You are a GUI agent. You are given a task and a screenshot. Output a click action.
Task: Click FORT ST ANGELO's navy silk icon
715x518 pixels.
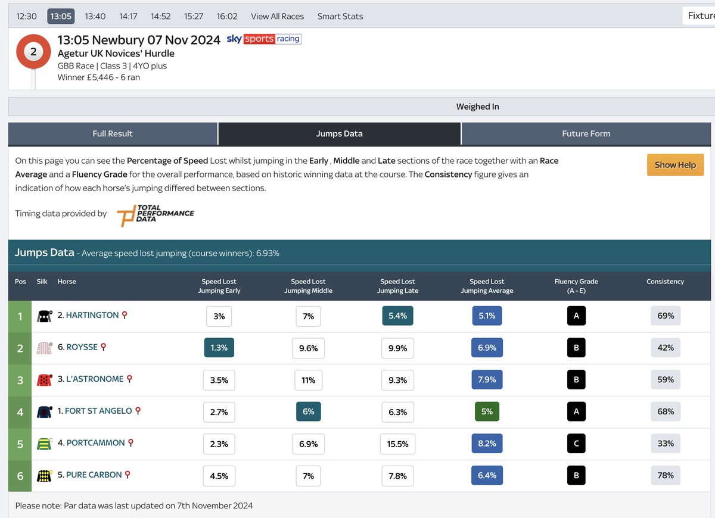43,411
